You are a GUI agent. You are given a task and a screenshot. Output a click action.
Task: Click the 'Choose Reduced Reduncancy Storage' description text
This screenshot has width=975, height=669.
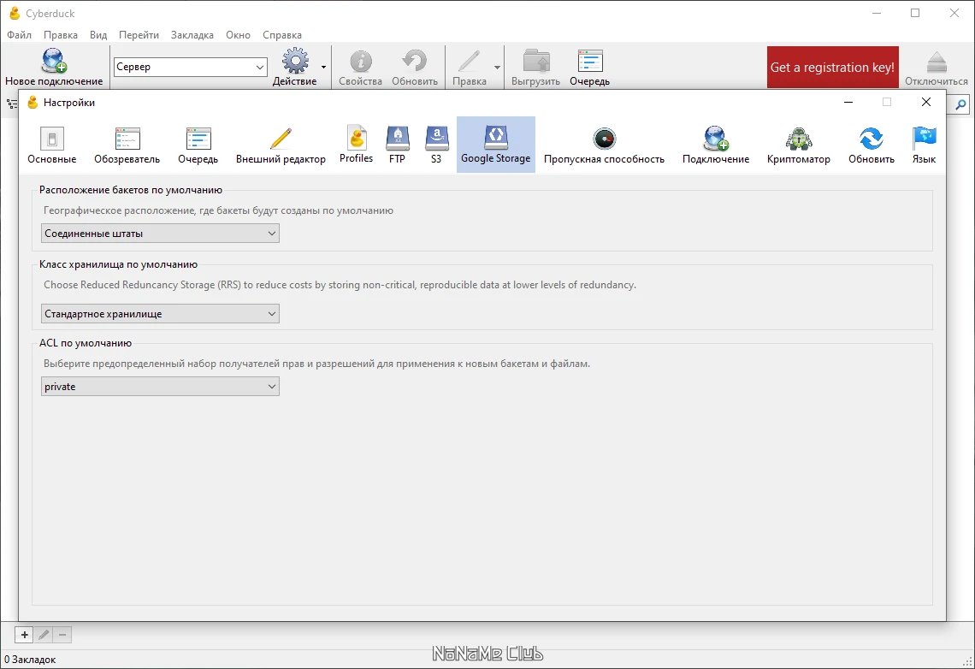[x=340, y=285]
